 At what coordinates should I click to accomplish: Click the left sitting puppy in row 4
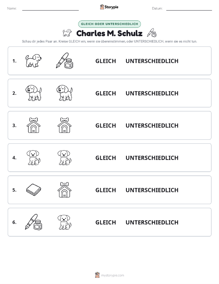(x=33, y=158)
